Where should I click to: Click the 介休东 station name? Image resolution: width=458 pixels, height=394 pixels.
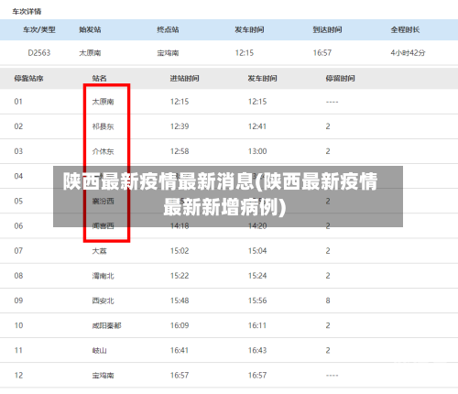point(104,151)
